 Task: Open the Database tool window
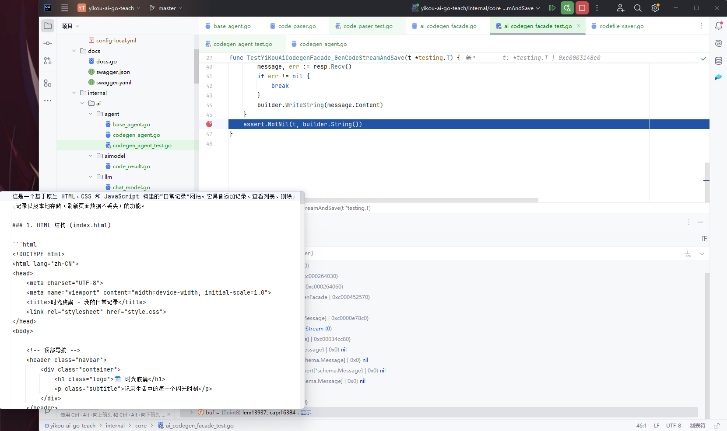pyautogui.click(x=719, y=61)
